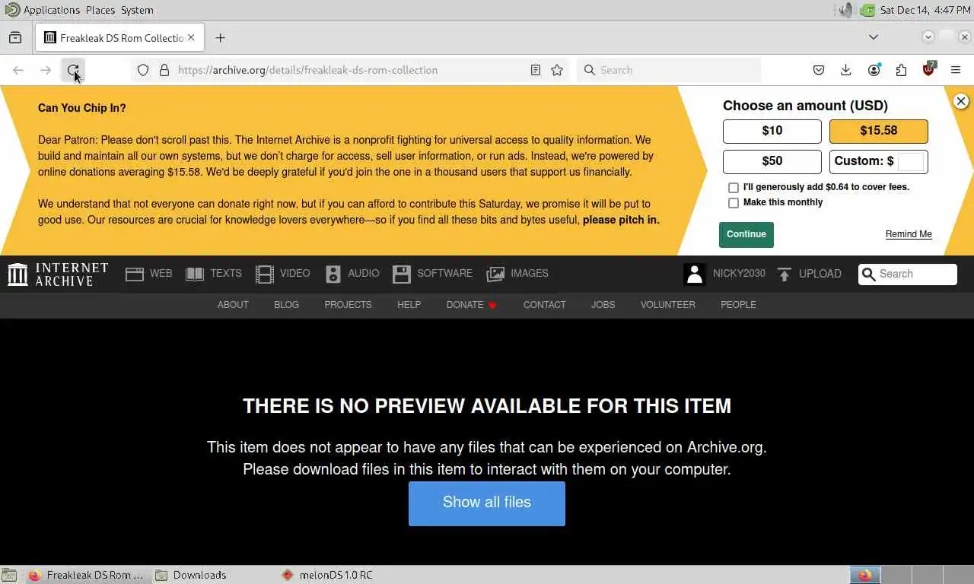Click the Show all files button
Screen dimensions: 974x584
pyautogui.click(x=487, y=503)
